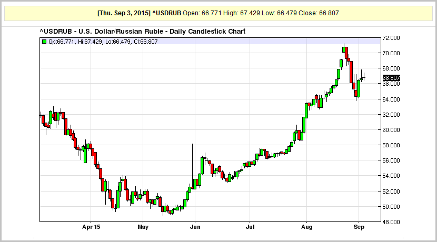Click the tall green candle at Sep 1
Image resolution: width=437 pixels, height=242 pixels.
[x=359, y=88]
